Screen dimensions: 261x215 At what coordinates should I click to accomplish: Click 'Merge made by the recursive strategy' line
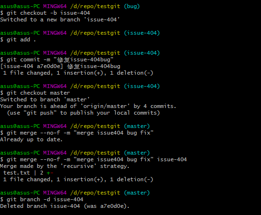[x=64, y=166]
